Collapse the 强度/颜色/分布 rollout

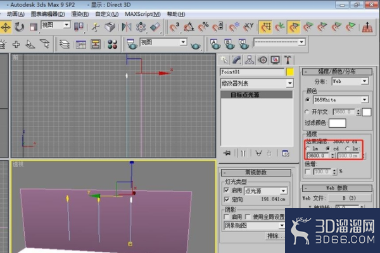(x=337, y=71)
